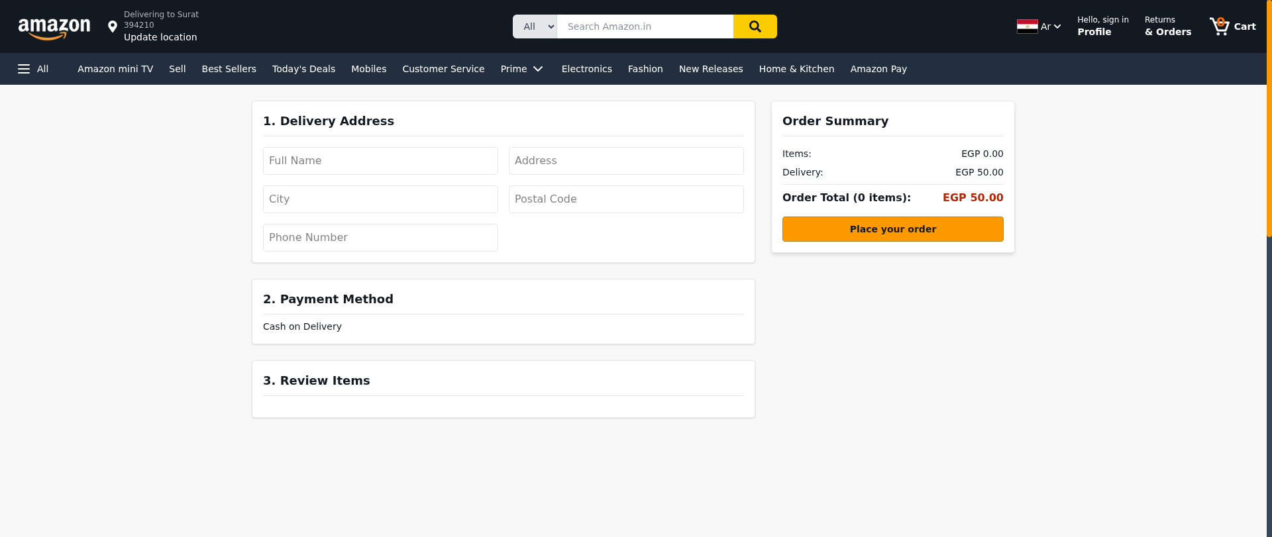Open the search category All dropdown

pyautogui.click(x=535, y=26)
